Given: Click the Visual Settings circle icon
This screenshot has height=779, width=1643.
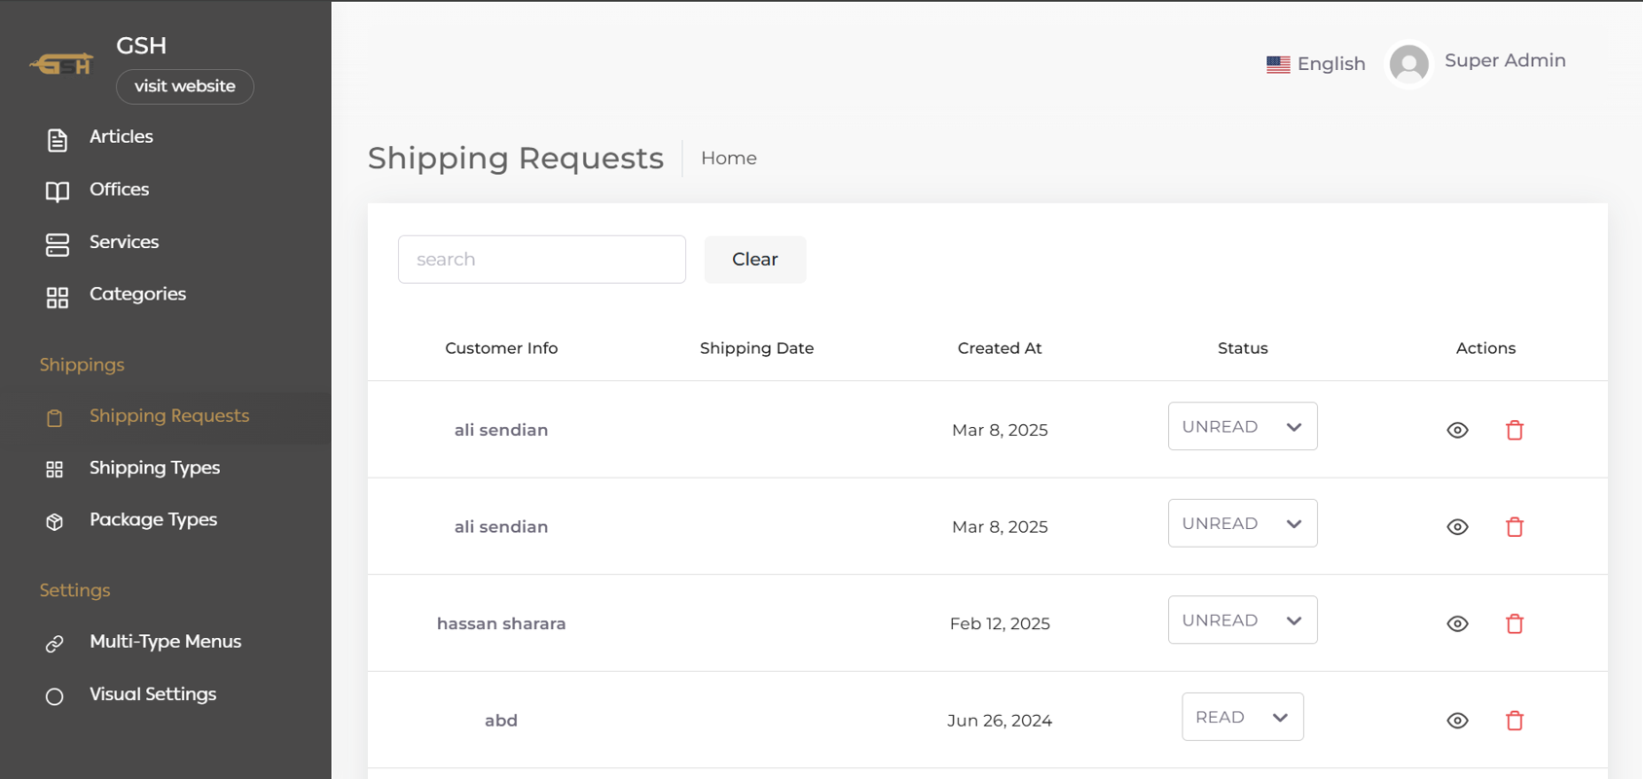Looking at the screenshot, I should [55, 696].
